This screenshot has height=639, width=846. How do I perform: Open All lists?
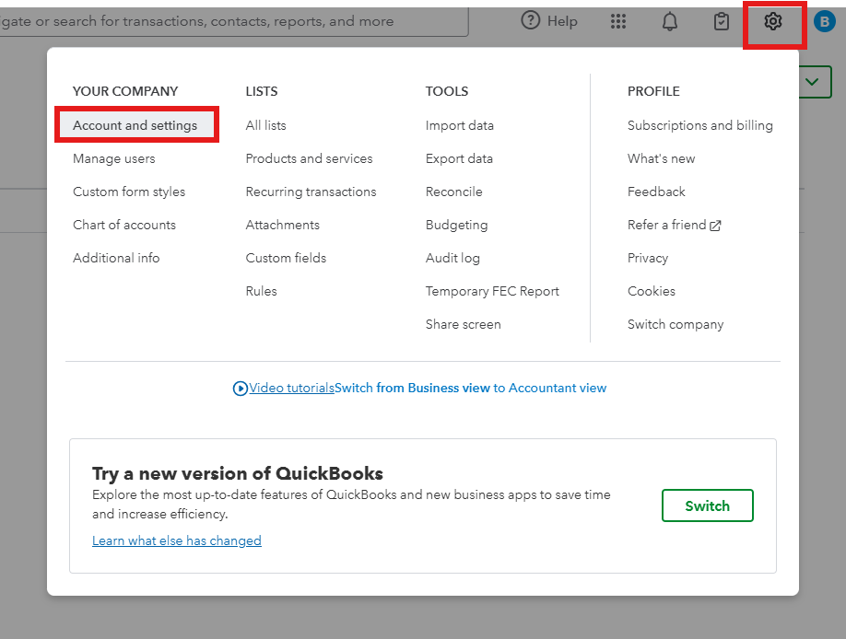click(x=265, y=125)
